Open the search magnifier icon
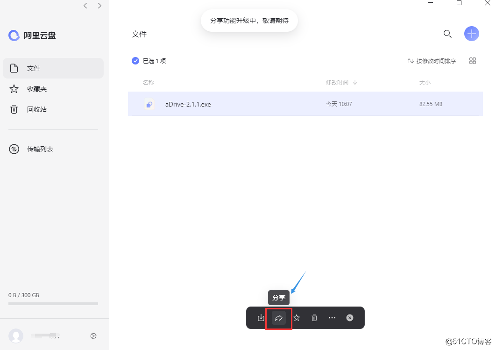 pyautogui.click(x=447, y=34)
